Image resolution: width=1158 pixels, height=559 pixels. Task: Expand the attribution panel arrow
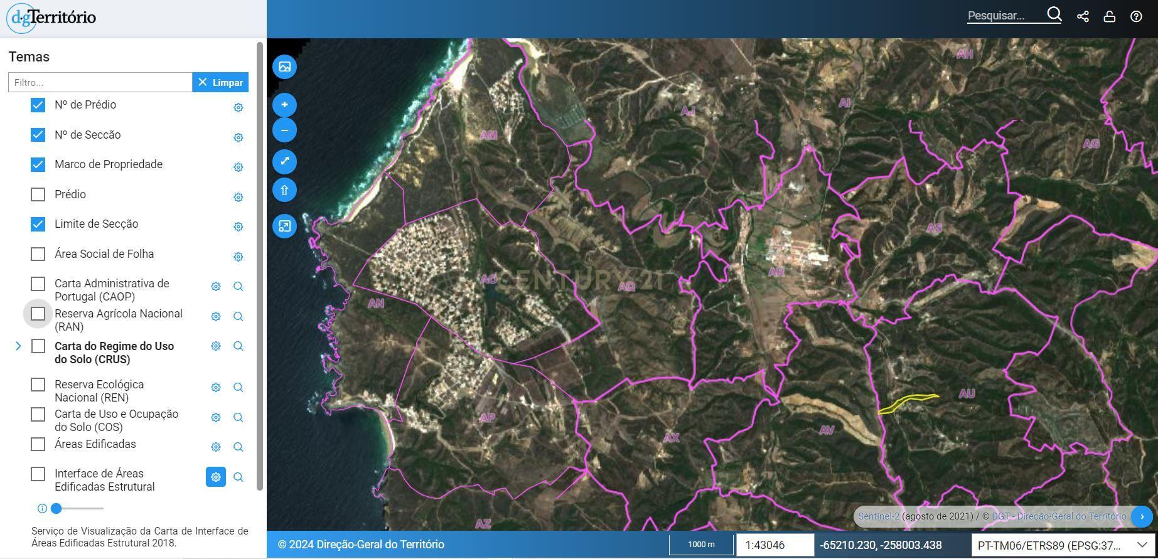(1142, 516)
